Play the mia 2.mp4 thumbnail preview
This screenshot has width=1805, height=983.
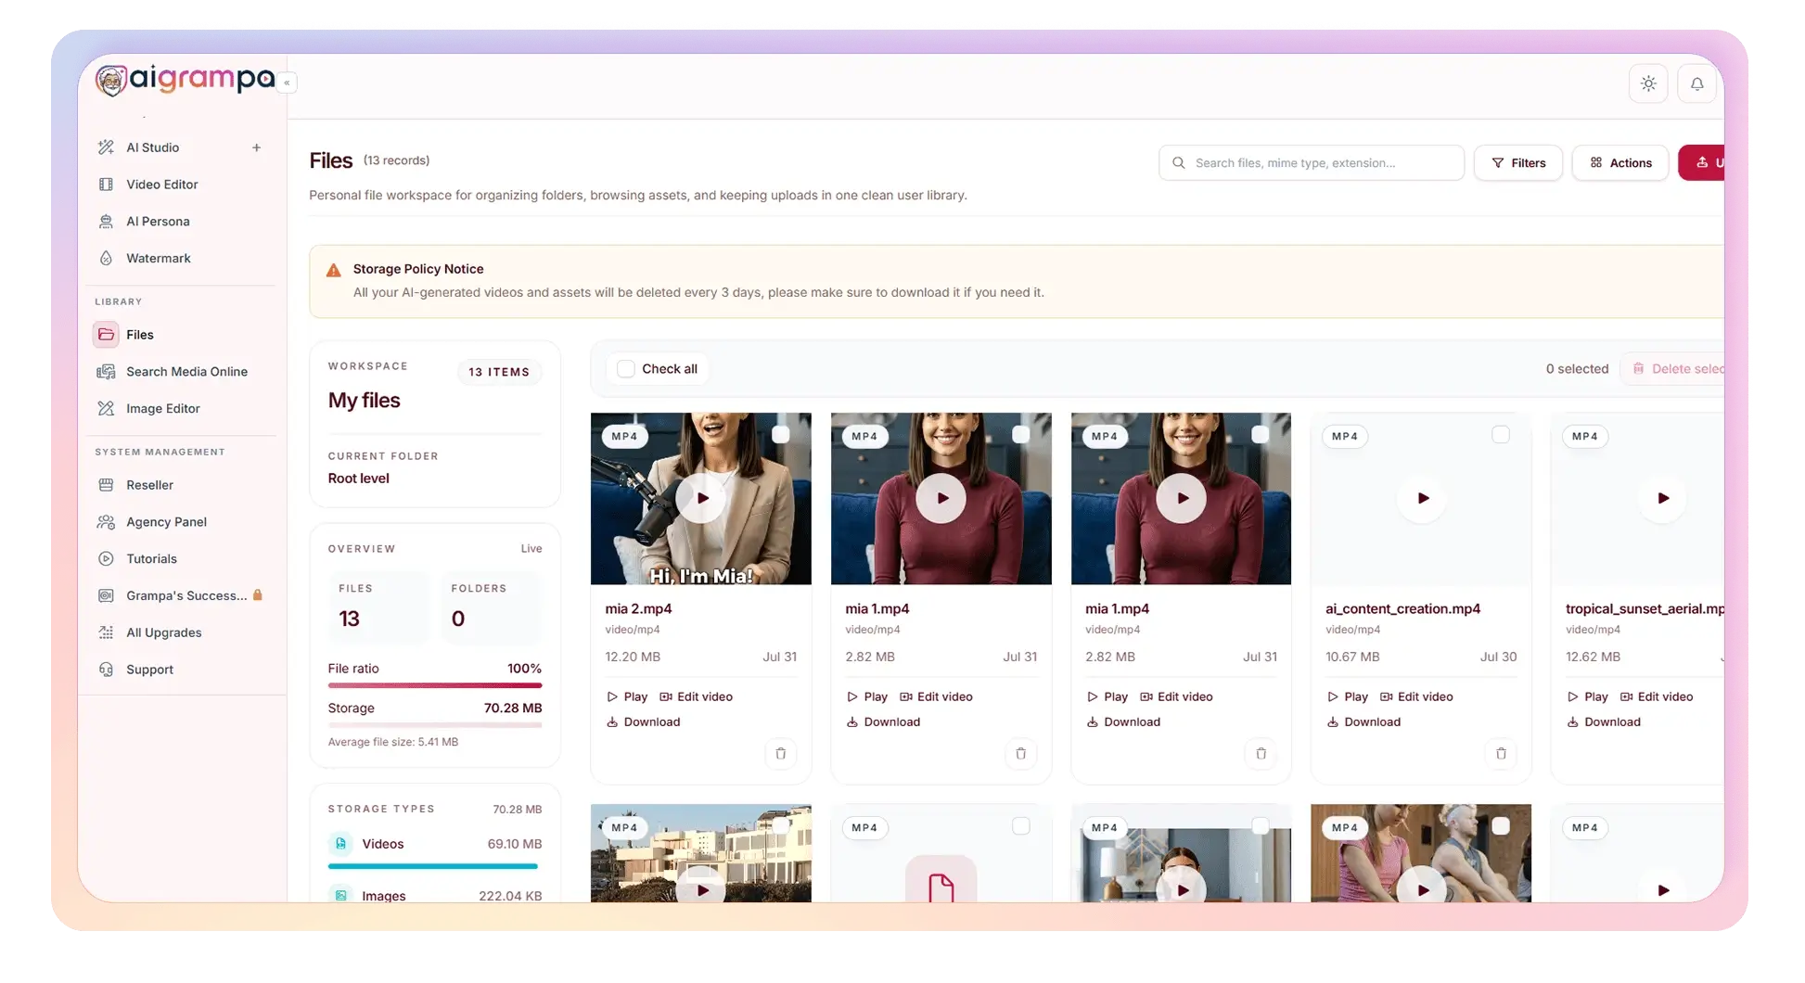point(701,498)
